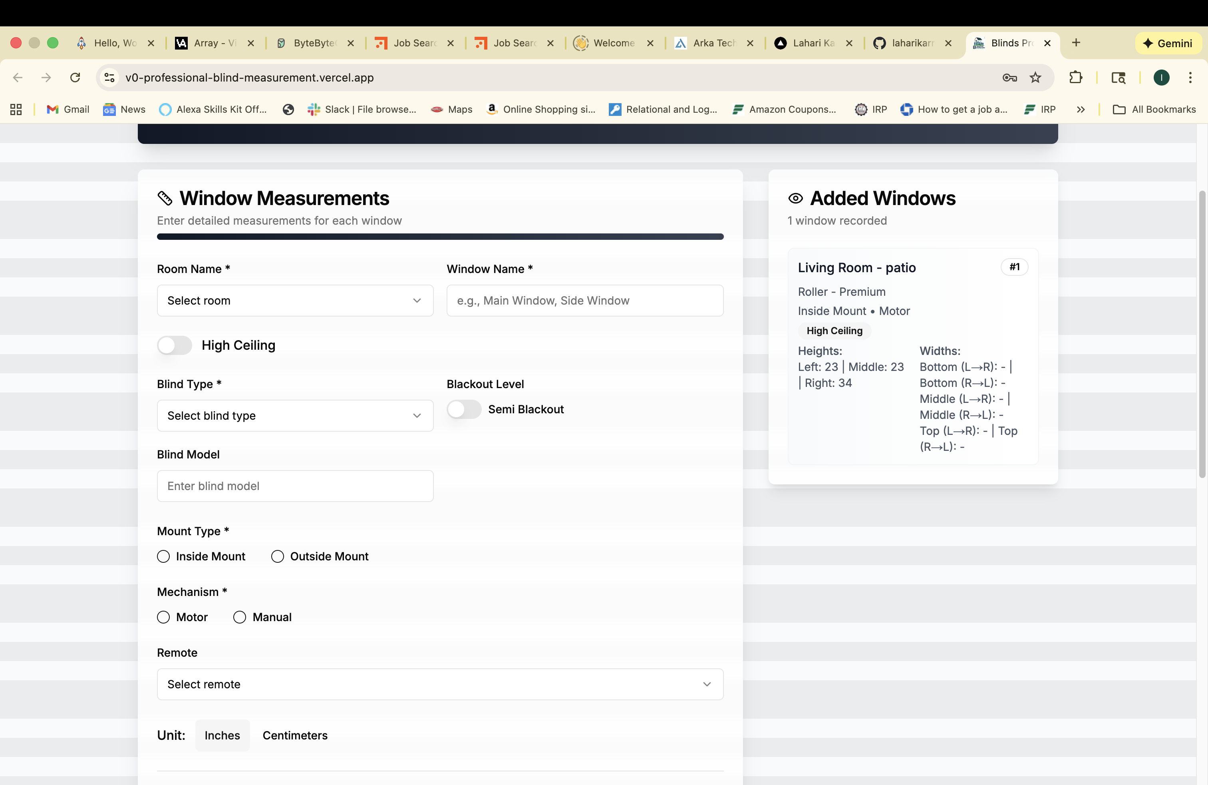Open the All Bookmarks folder

pyautogui.click(x=1154, y=109)
